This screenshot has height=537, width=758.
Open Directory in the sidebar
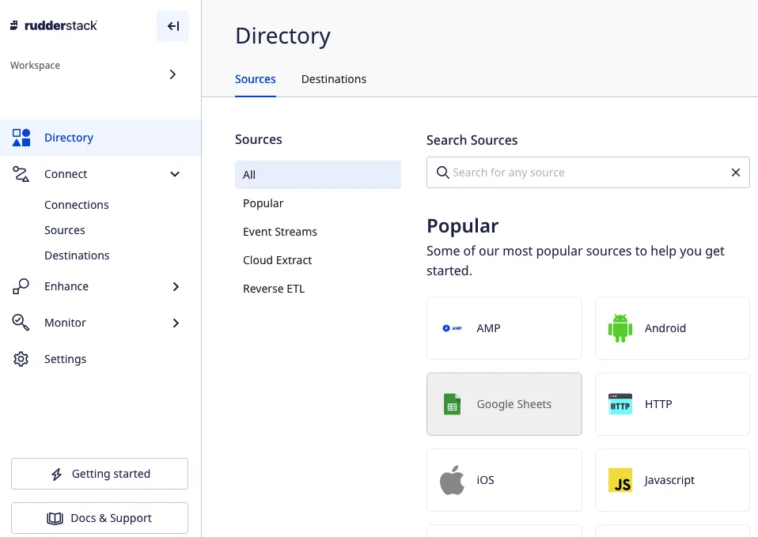click(100, 138)
